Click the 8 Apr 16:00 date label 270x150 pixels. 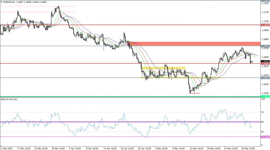(x=92, y=149)
